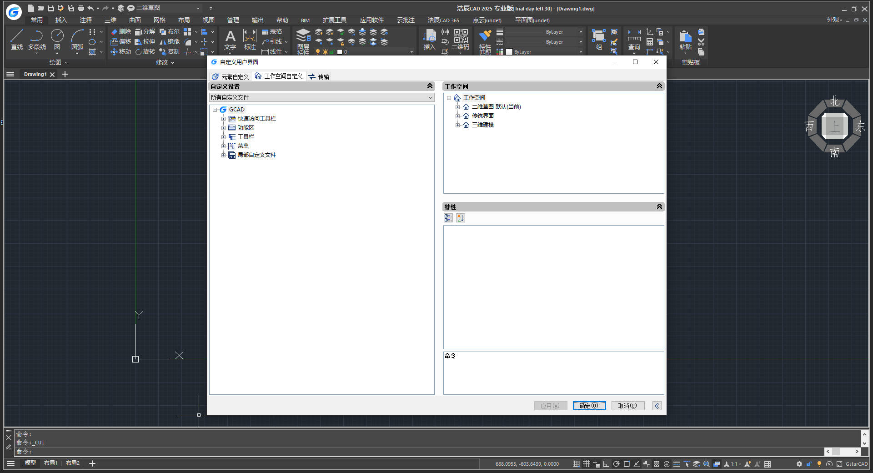This screenshot has width=873, height=473.
Task: Open the 视图 ribbon tab
Action: (x=208, y=20)
